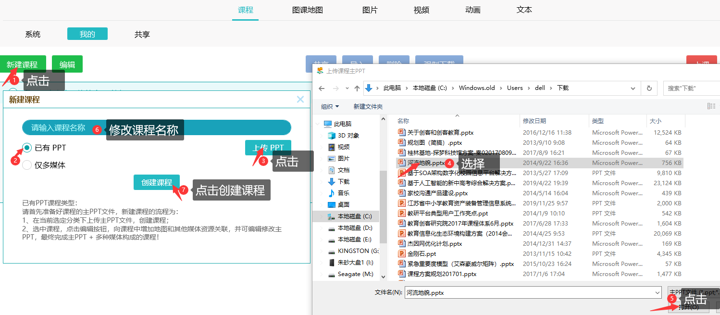Open the view options icon in dialog
The image size is (720, 315).
[x=711, y=106]
